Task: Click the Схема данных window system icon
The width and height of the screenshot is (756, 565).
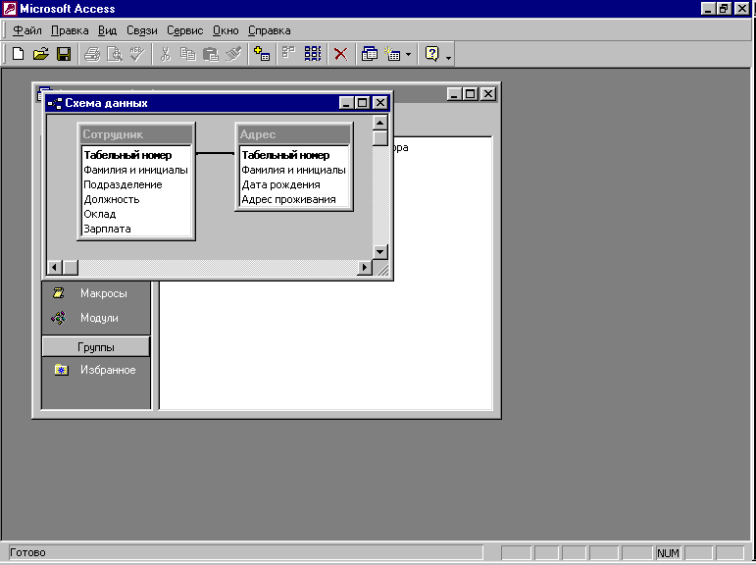Action: pyautogui.click(x=55, y=103)
